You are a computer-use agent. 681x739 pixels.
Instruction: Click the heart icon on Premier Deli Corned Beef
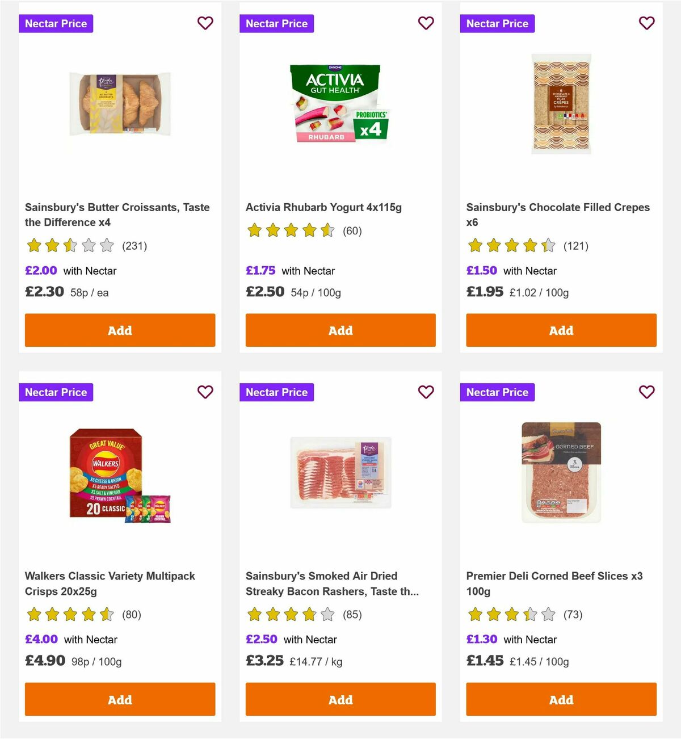[646, 392]
